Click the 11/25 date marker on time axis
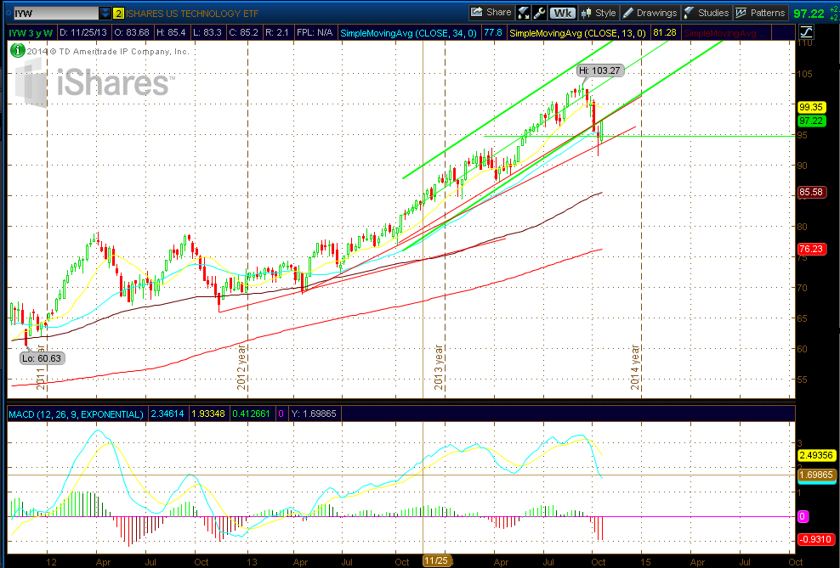840x568 pixels. tap(436, 560)
